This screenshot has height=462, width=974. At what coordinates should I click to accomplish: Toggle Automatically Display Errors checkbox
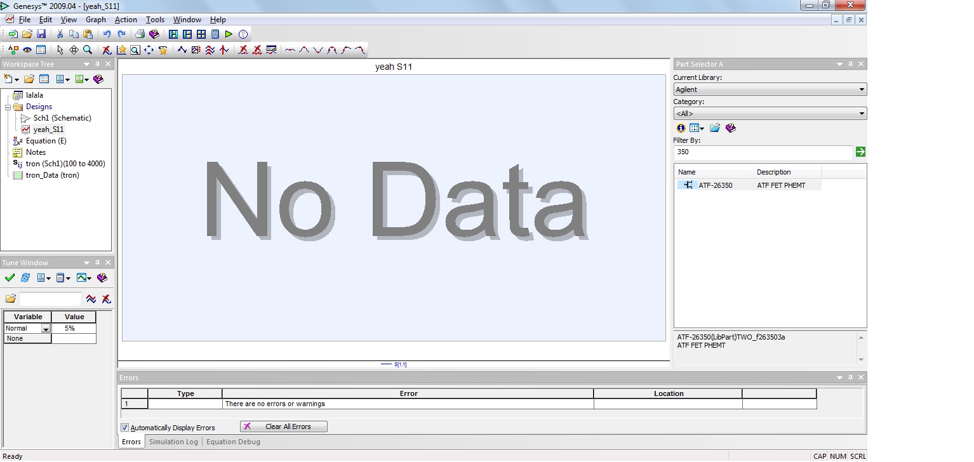tap(125, 428)
